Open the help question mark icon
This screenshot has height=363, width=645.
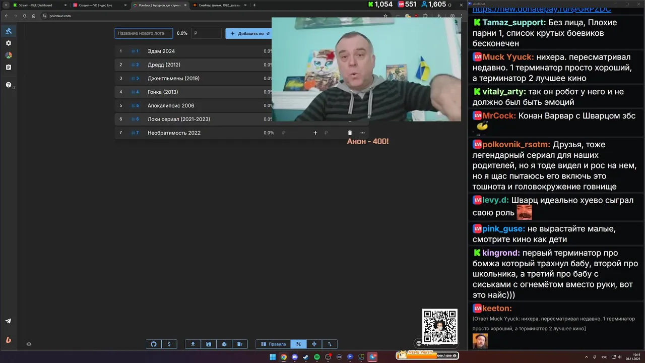[9, 85]
